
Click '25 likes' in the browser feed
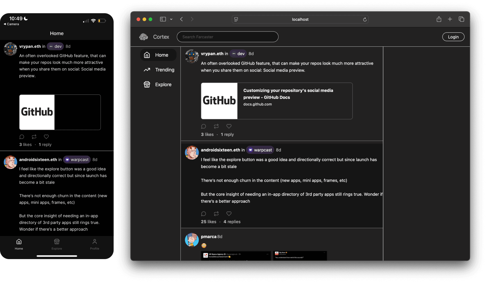click(x=209, y=222)
